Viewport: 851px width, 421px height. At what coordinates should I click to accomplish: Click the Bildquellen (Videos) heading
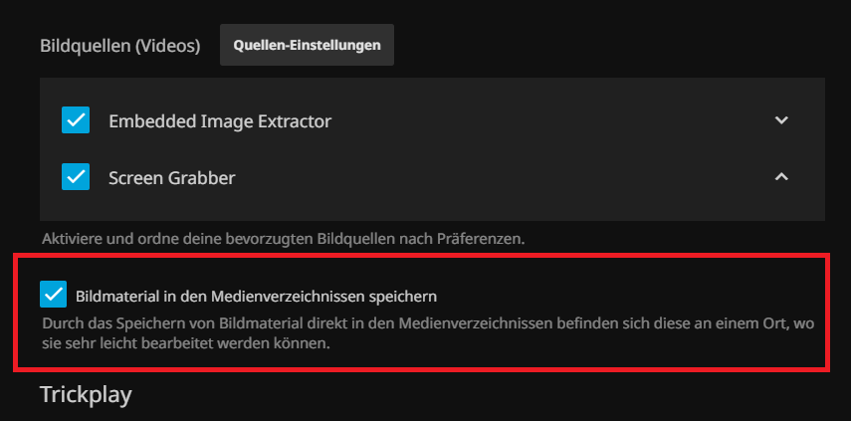click(x=119, y=46)
